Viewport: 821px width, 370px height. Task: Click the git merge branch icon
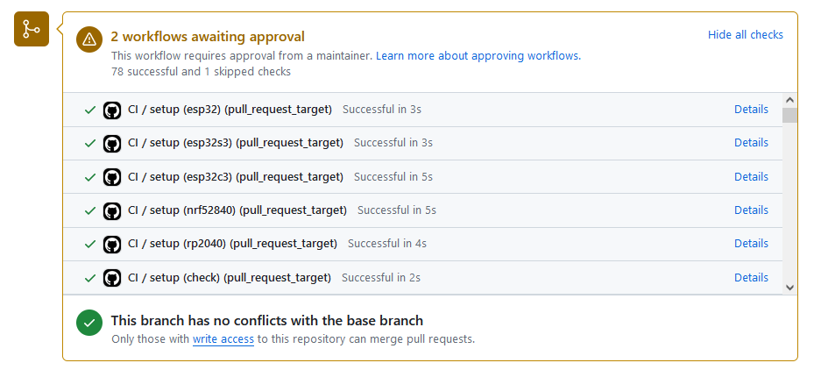click(x=32, y=30)
